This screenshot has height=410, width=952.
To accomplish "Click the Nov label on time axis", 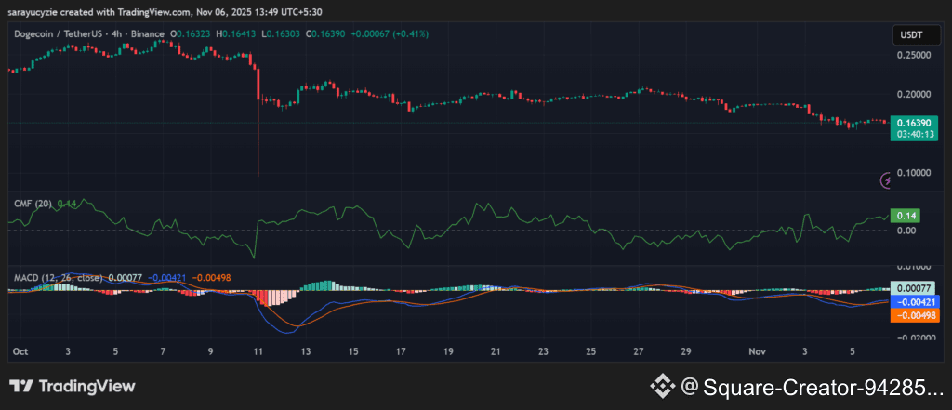I will click(759, 352).
